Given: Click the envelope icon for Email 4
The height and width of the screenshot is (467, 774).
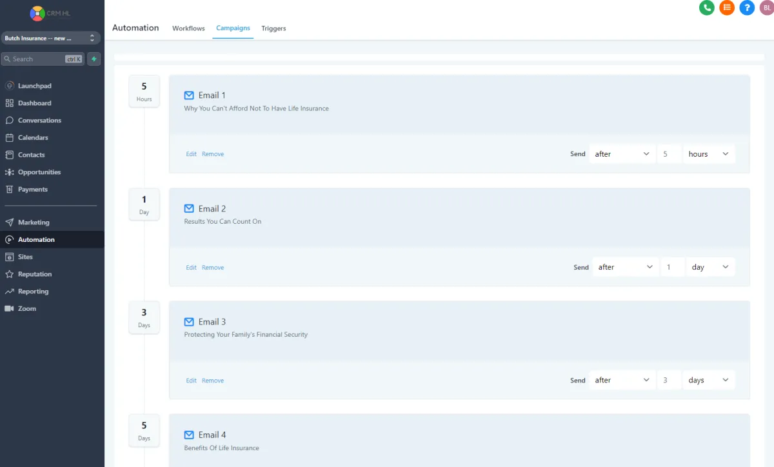Looking at the screenshot, I should pos(189,435).
